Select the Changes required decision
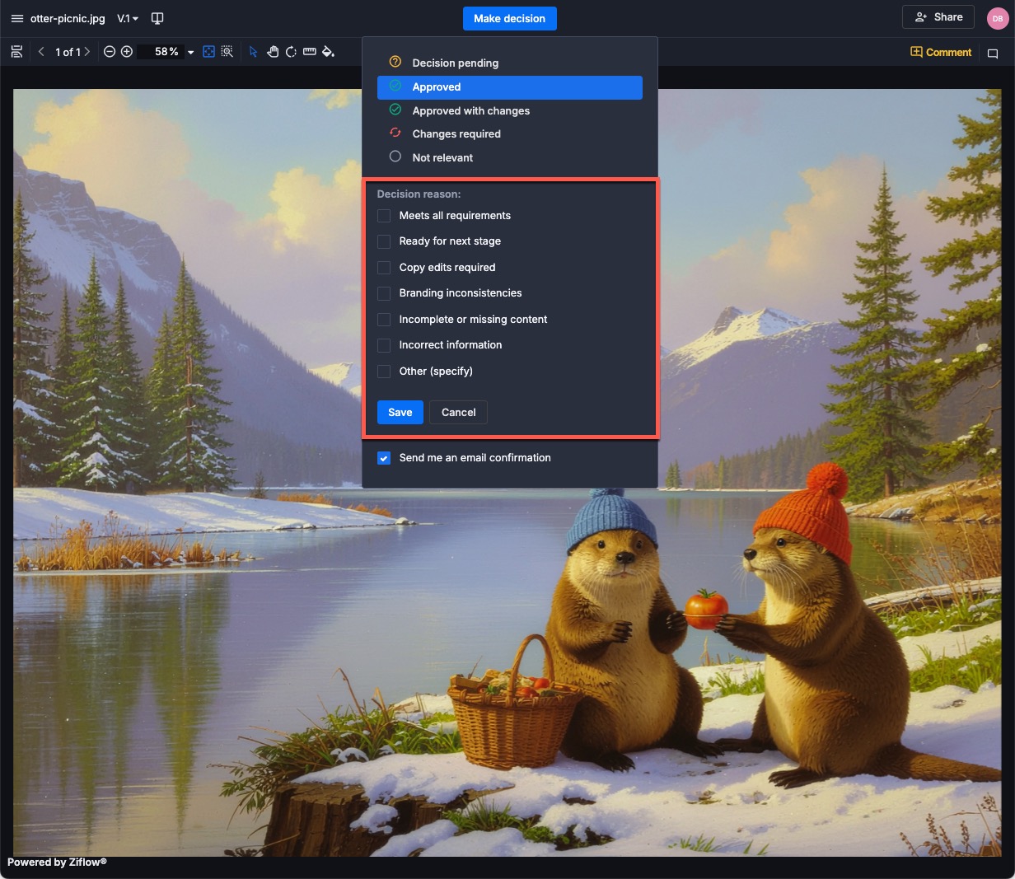This screenshot has height=879, width=1015. 456,134
